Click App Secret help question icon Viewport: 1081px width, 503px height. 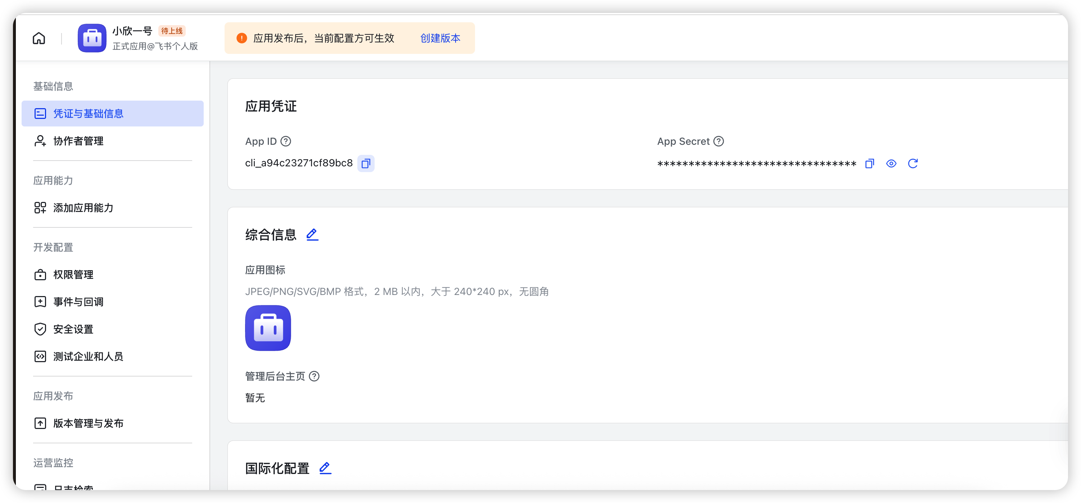click(x=718, y=142)
